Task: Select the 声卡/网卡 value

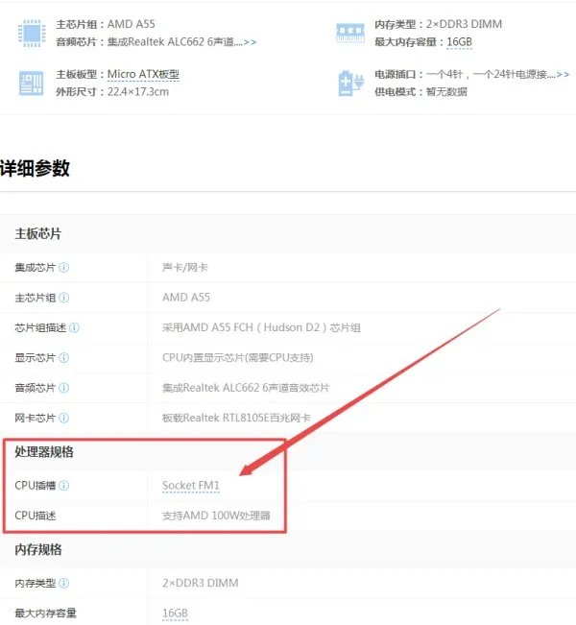Action: [185, 267]
